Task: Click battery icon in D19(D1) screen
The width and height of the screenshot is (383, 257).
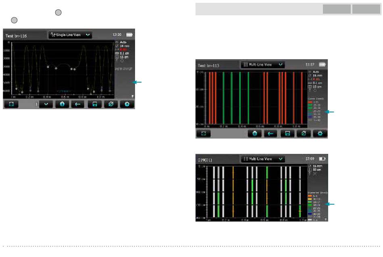Action: (x=322, y=159)
